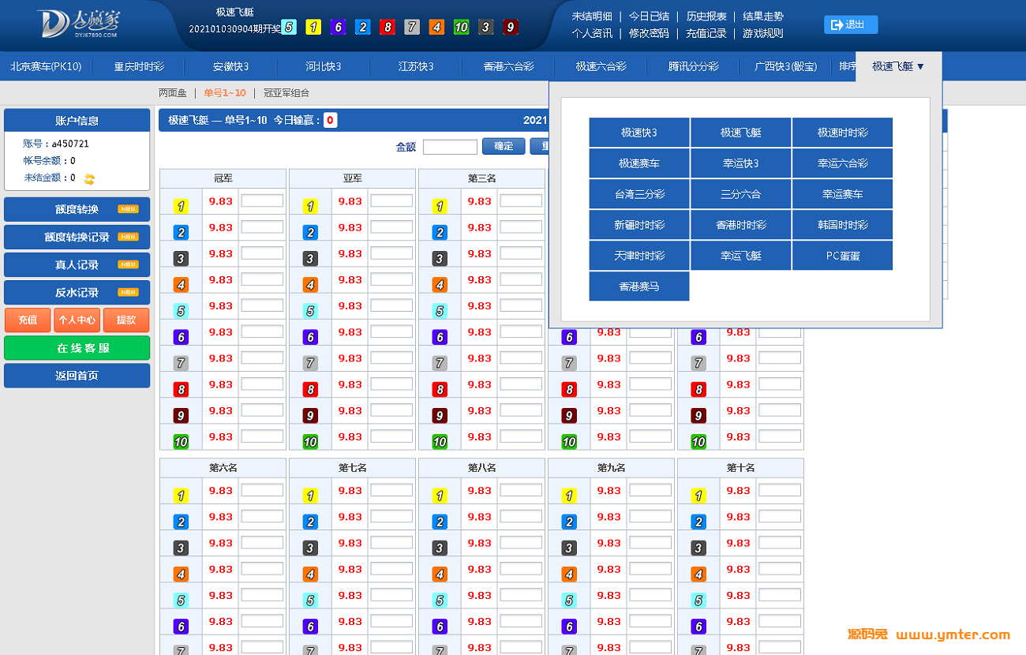Viewport: 1026px width, 655px height.
Task: Open the 结果走势 header link
Action: click(763, 16)
